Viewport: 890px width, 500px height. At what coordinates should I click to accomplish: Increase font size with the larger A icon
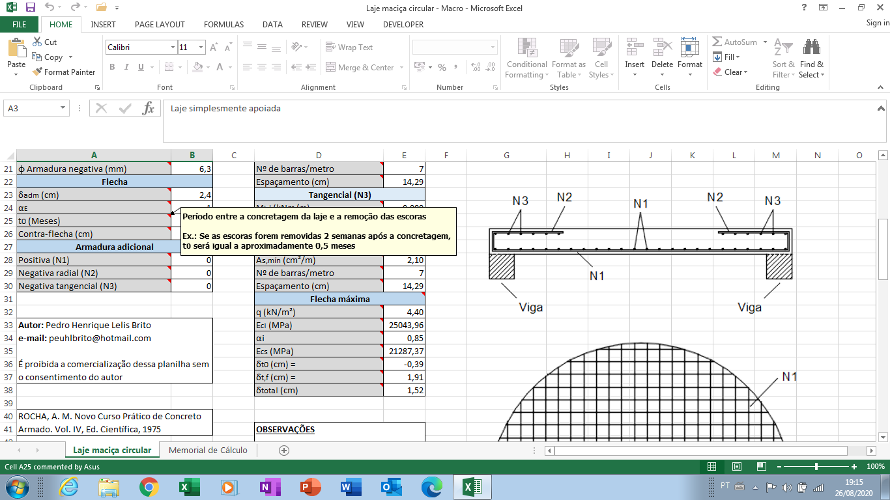pyautogui.click(x=214, y=48)
